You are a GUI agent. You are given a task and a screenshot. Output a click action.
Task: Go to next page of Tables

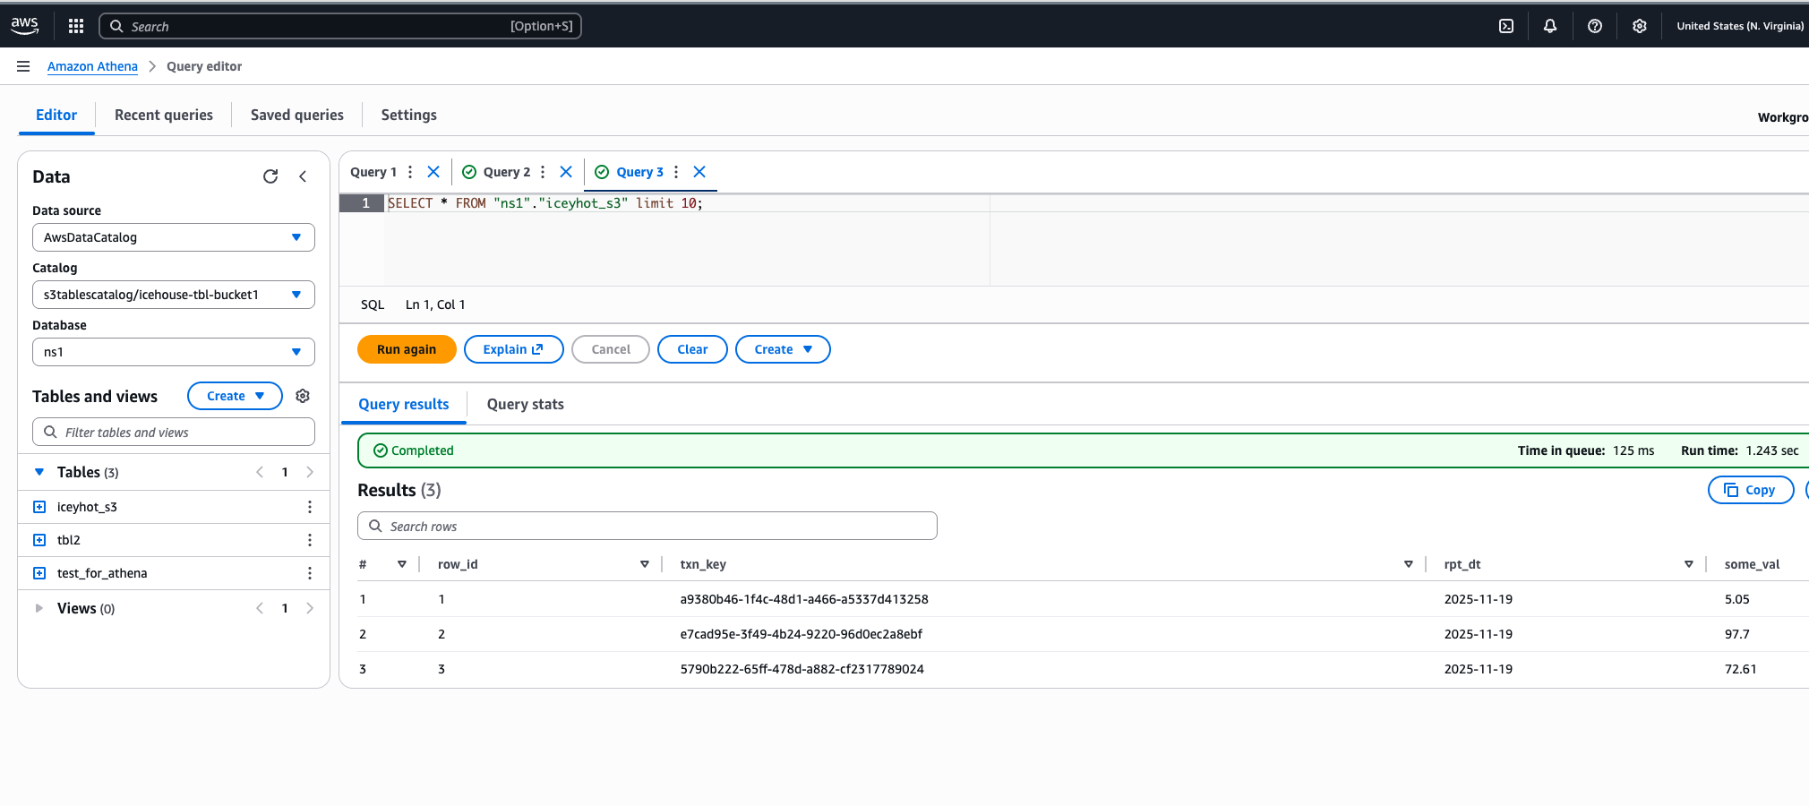pos(310,472)
